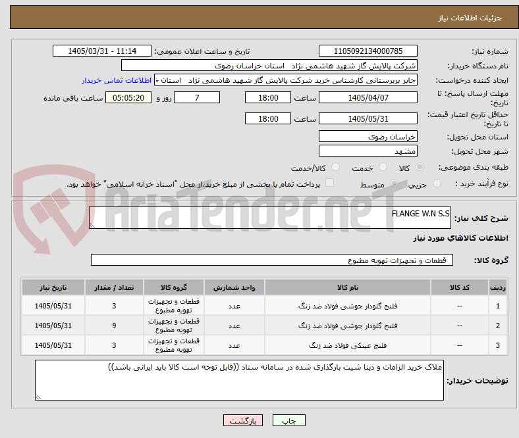Click need date 1405/05/31 in row 3
This screenshot has height=438, width=519.
point(53,345)
